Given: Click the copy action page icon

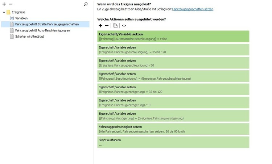Looking at the screenshot, I should [x=115, y=26].
